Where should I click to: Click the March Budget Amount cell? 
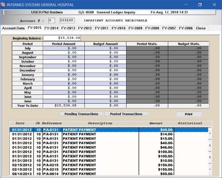point(105,84)
